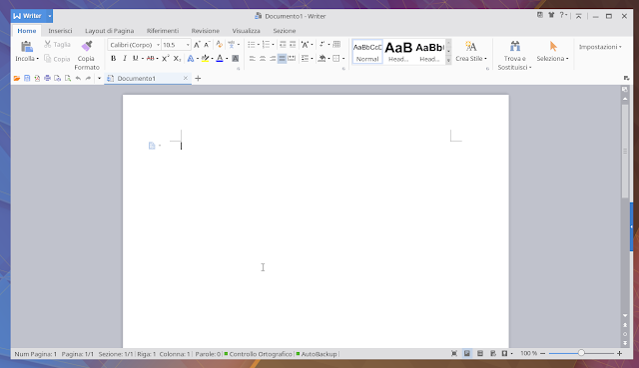Decrease font size with the shrink-font icon
Viewport: 639px width, 368px height.
pos(207,45)
